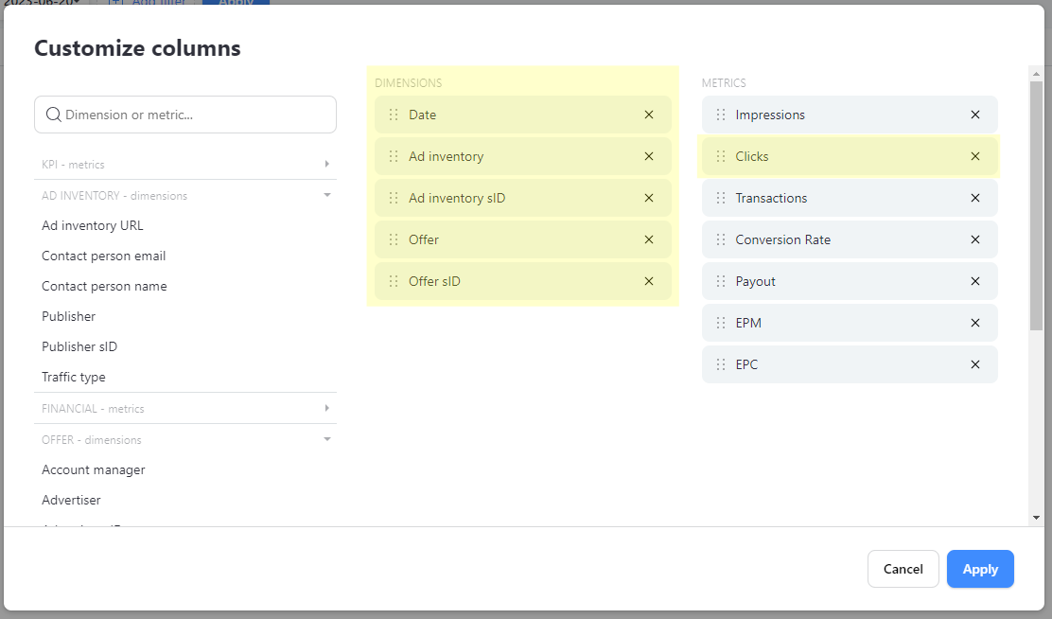Add Contact person email dimension
The height and width of the screenshot is (619, 1052).
103,256
